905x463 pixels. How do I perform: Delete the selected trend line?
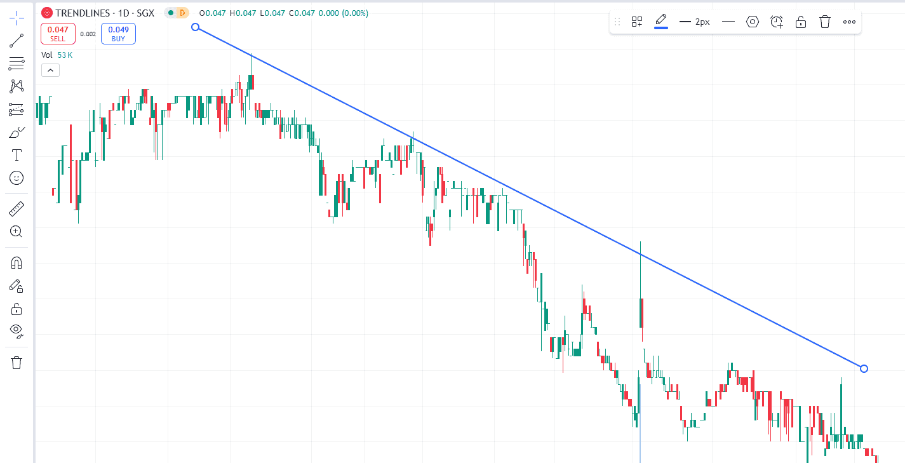tap(825, 22)
